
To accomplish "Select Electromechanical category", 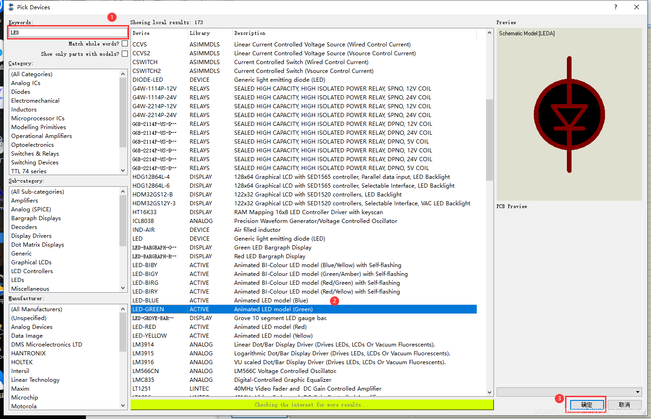I will [35, 101].
